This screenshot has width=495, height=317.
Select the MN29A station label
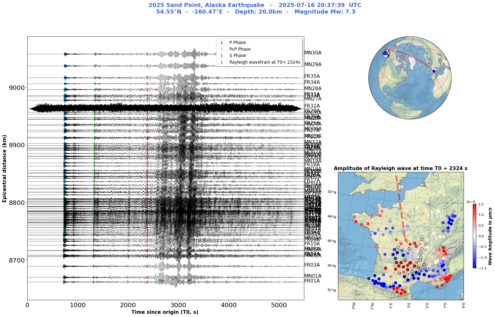pyautogui.click(x=313, y=65)
